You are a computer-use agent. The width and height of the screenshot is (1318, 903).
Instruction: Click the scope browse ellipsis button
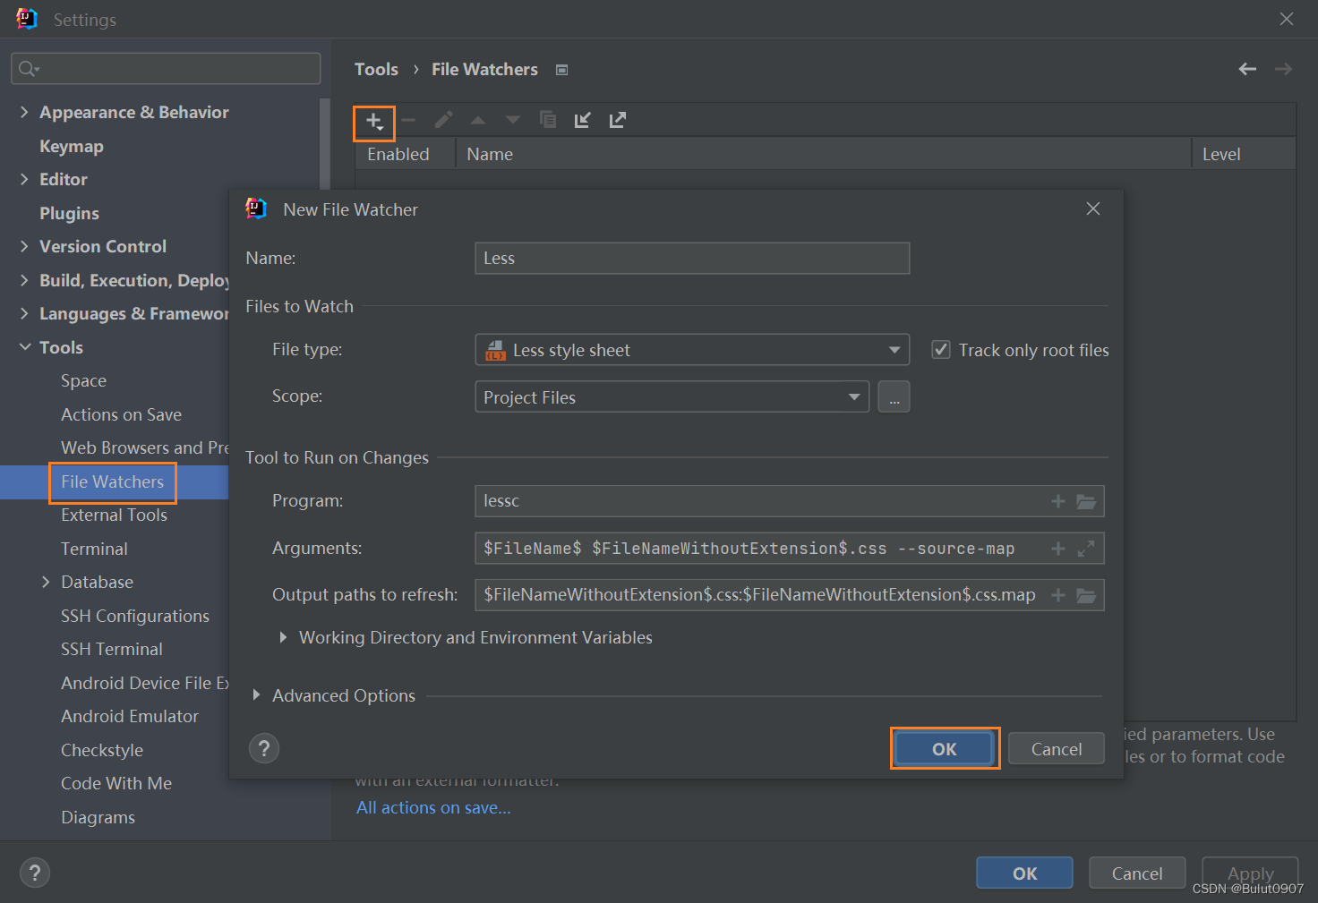894,396
